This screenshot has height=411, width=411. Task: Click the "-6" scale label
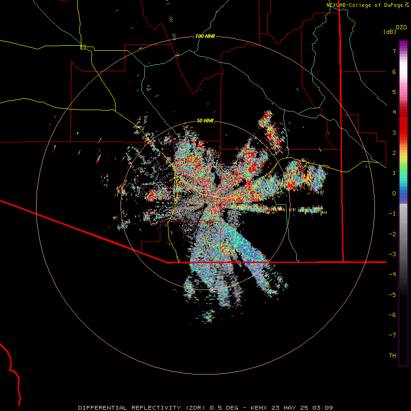pos(392,315)
